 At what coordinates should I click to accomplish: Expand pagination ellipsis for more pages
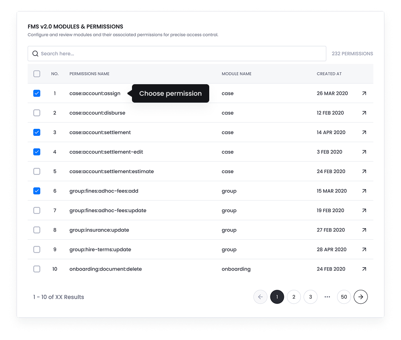coord(327,297)
